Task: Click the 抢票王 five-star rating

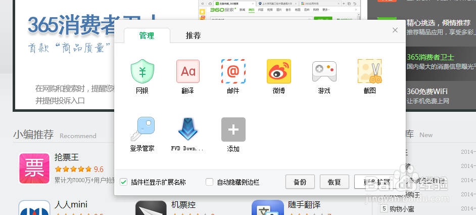Action: 73,169
